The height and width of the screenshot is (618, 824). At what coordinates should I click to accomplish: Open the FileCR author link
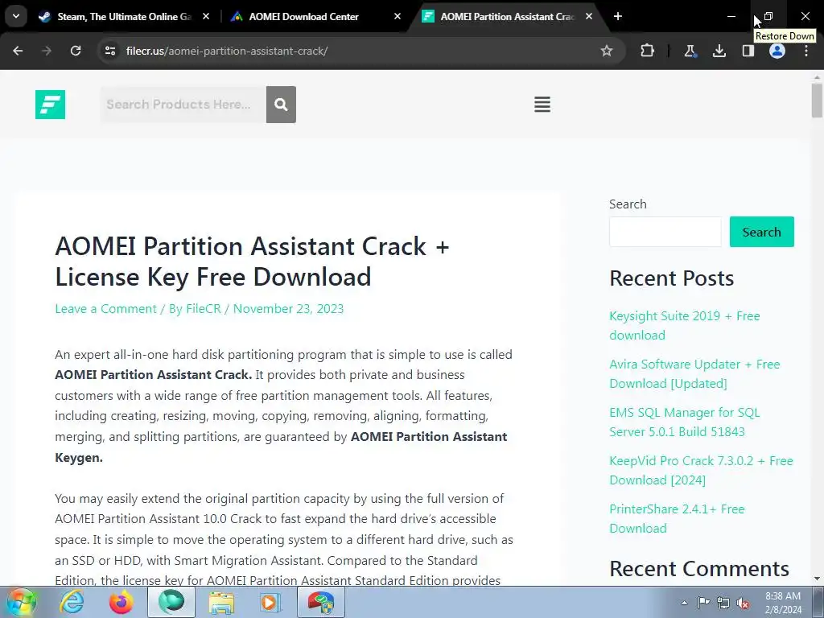coord(204,308)
